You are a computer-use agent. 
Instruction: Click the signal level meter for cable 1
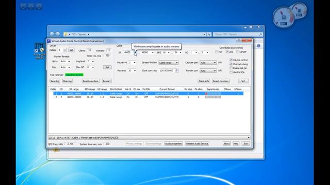213,94
